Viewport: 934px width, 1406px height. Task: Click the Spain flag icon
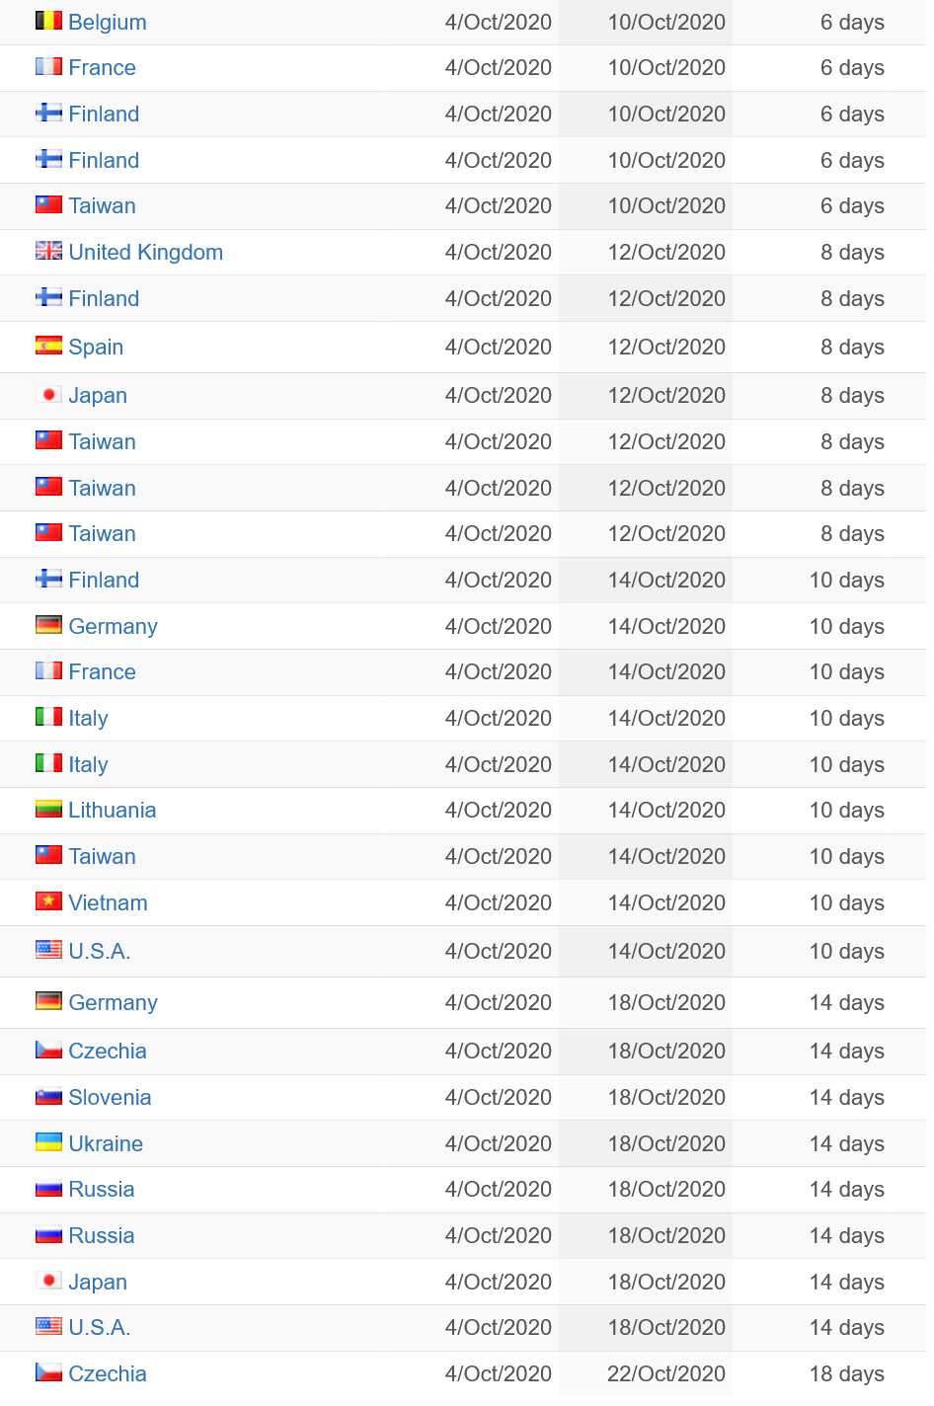click(48, 346)
